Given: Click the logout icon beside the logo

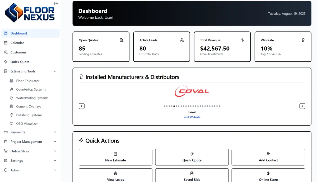Looking at the screenshot, I should pyautogui.click(x=56, y=3).
